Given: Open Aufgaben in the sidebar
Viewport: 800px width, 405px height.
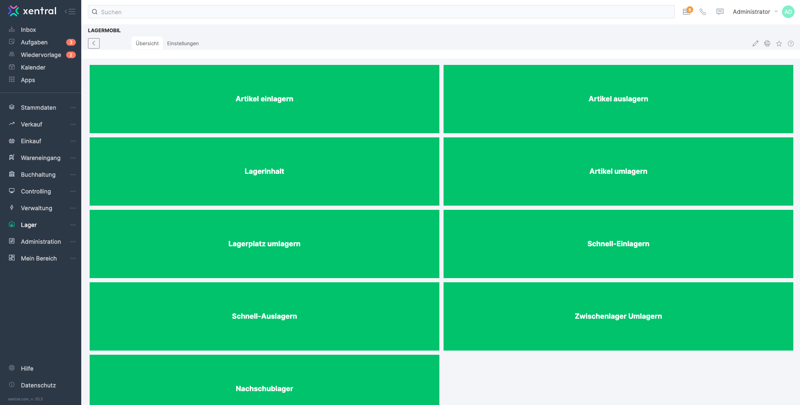Looking at the screenshot, I should pyautogui.click(x=34, y=42).
